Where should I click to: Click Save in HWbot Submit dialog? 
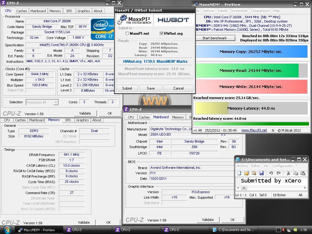pyautogui.click(x=151, y=88)
